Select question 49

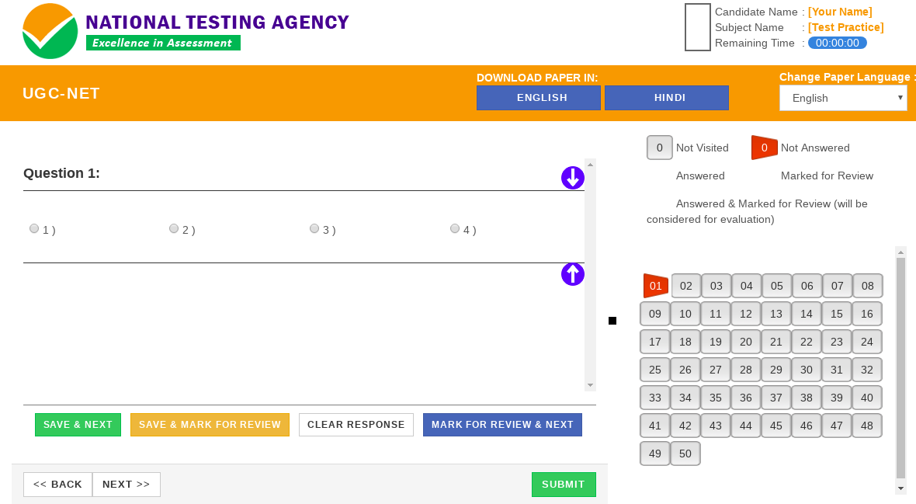coord(655,454)
